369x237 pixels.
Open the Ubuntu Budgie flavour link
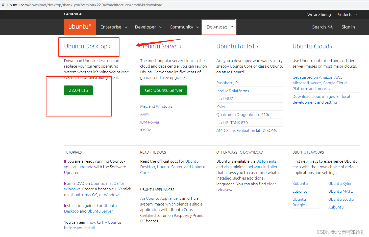pyautogui.click(x=299, y=202)
